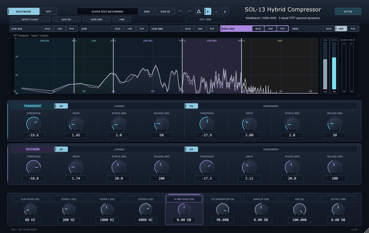The width and height of the screenshot is (369, 233).
Task: Toggle AUTO REL
Action: coord(66,19)
